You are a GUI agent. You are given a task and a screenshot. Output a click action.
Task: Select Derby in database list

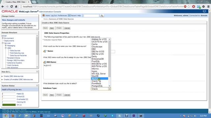coord(100,56)
